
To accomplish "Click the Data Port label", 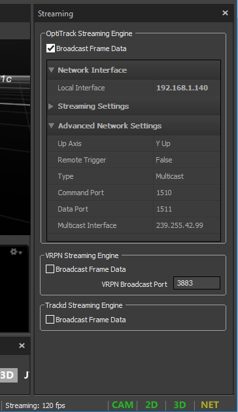I will pos(73,209).
